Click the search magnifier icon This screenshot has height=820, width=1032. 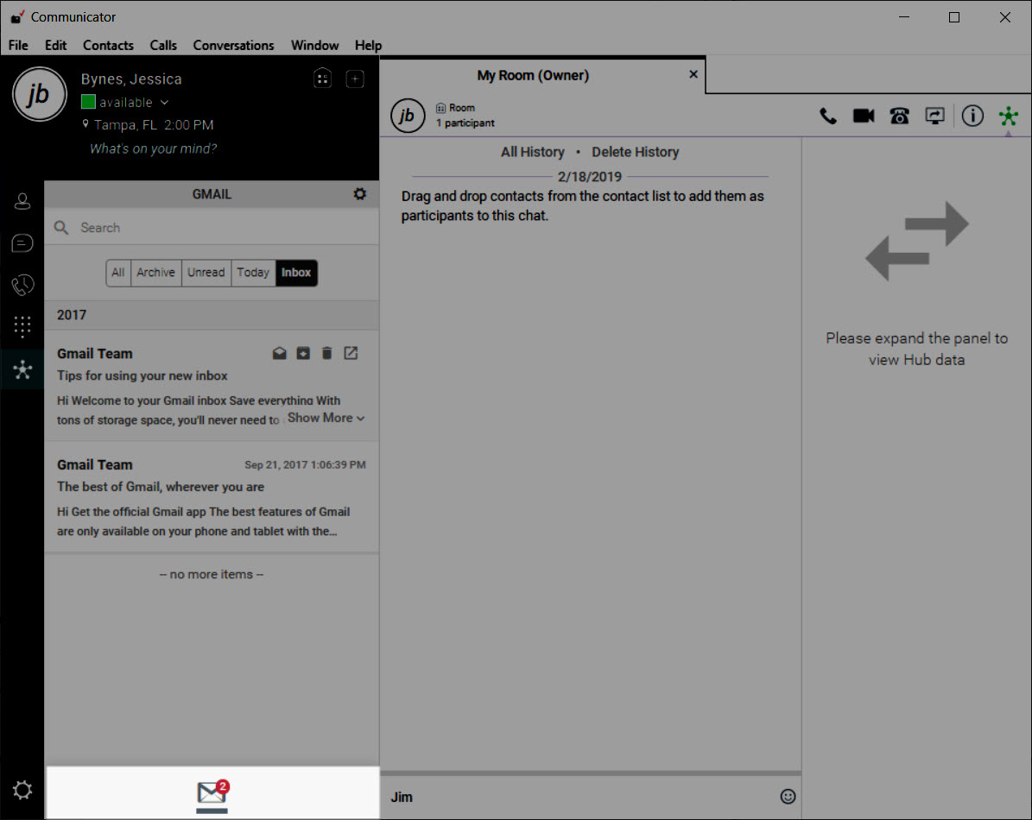(x=61, y=228)
